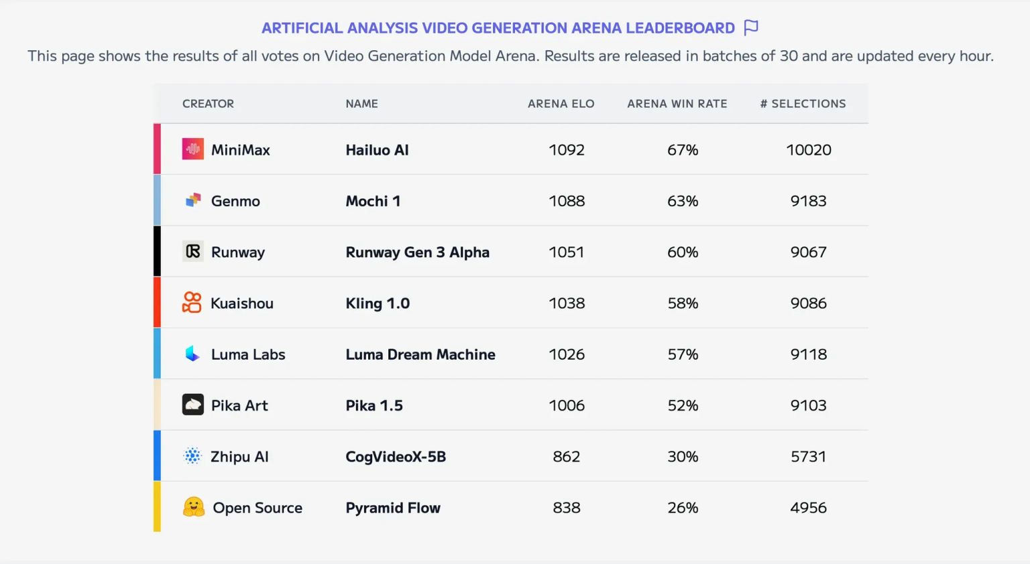
Task: Click the Open Source hugging face emoji icon
Action: pyautogui.click(x=194, y=507)
